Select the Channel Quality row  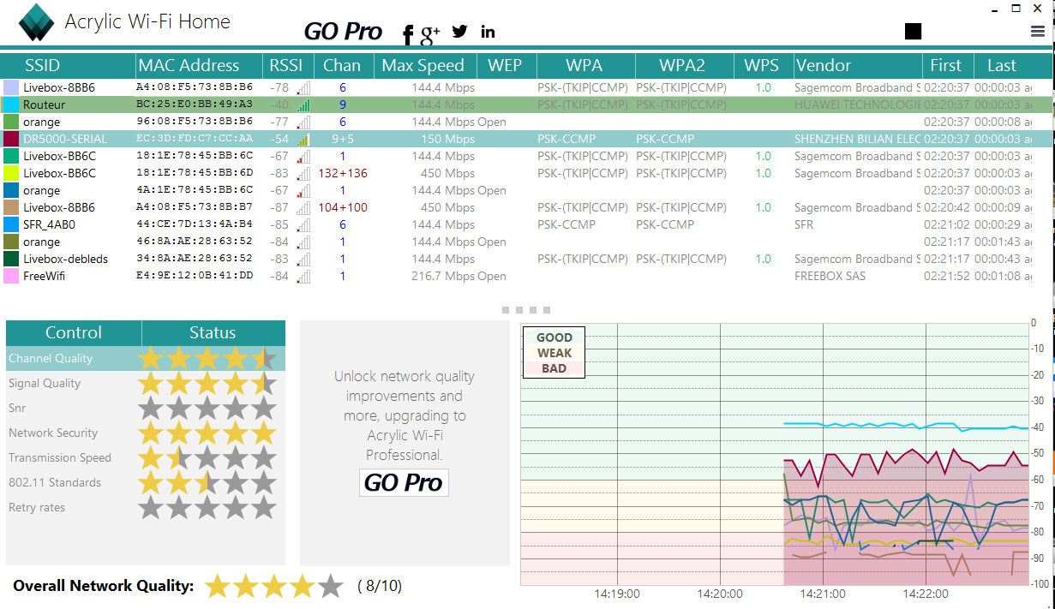point(146,358)
